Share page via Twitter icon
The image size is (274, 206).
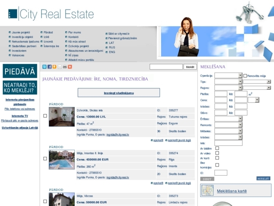(45, 67)
